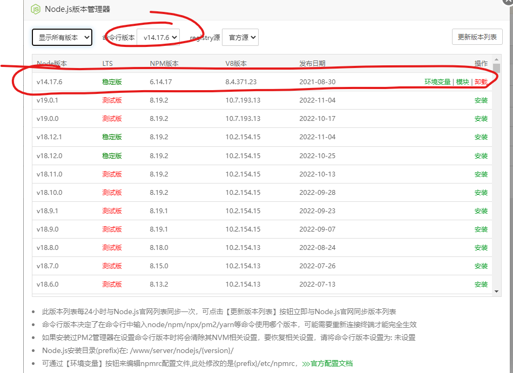Close the Node.js version manager dialog
513x373 pixels.
click(x=508, y=2)
